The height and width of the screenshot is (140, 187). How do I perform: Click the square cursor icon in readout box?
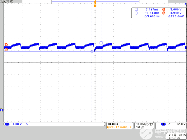click(x=136, y=9)
